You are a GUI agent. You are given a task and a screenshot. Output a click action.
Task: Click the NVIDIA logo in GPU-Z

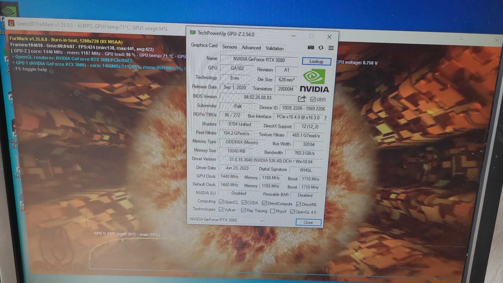click(314, 81)
